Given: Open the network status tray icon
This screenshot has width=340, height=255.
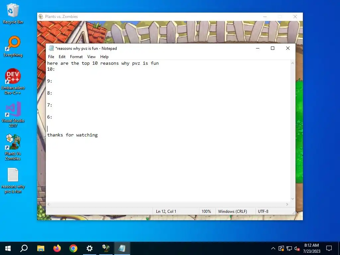Looking at the screenshot, I should (x=289, y=248).
